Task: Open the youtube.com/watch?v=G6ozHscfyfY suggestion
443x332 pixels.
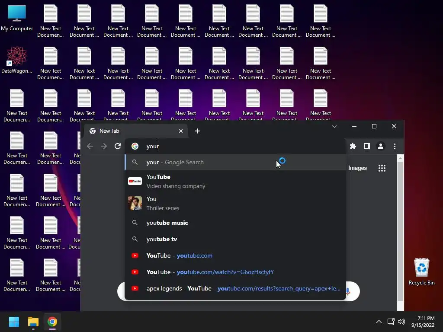Action: (x=235, y=272)
